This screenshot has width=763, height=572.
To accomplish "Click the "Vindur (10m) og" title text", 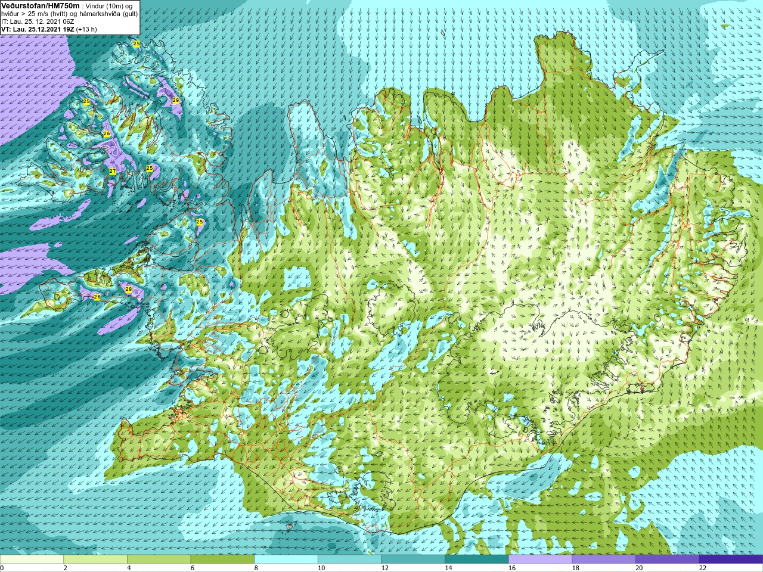I will [109, 5].
